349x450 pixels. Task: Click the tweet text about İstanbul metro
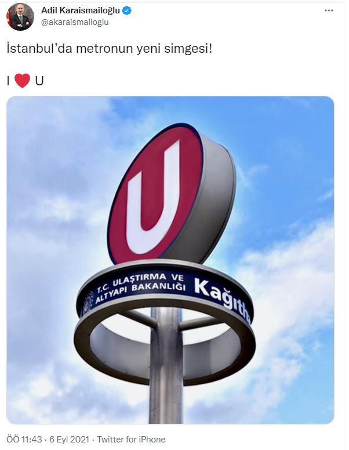(110, 49)
